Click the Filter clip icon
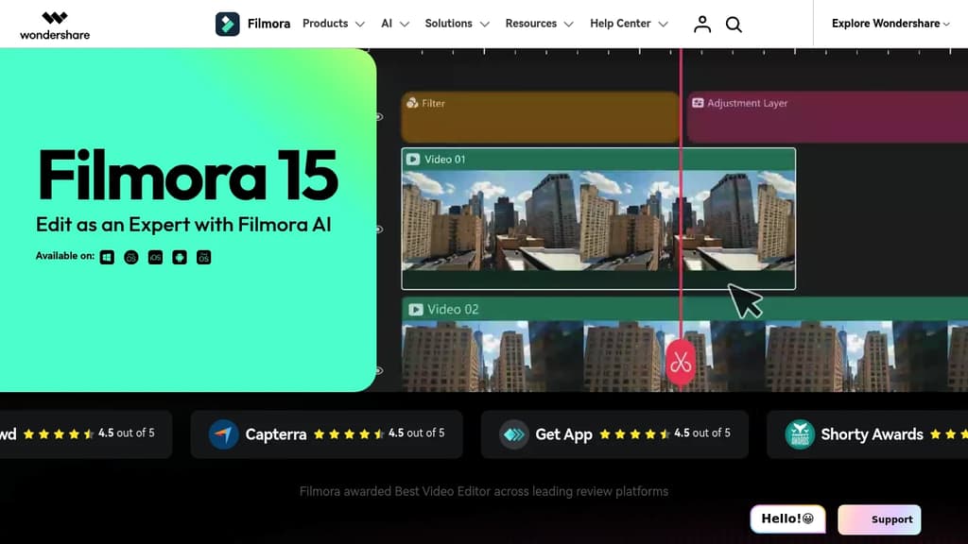This screenshot has height=544, width=968. (x=412, y=103)
